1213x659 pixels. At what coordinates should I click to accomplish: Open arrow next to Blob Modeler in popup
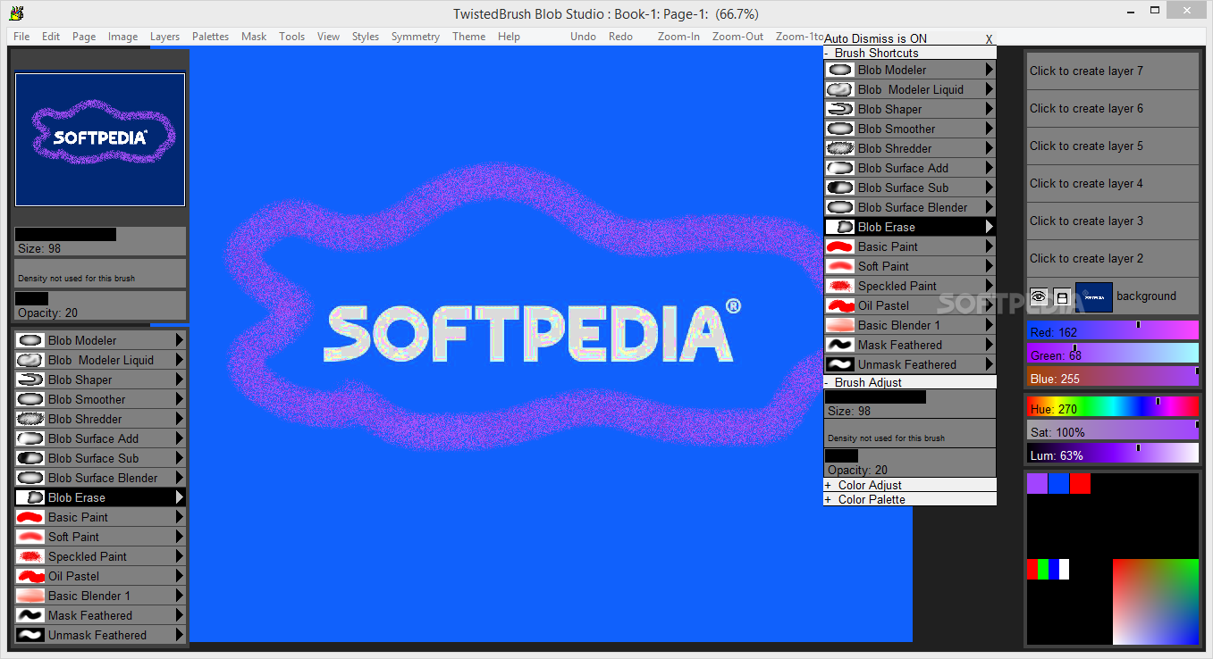990,70
